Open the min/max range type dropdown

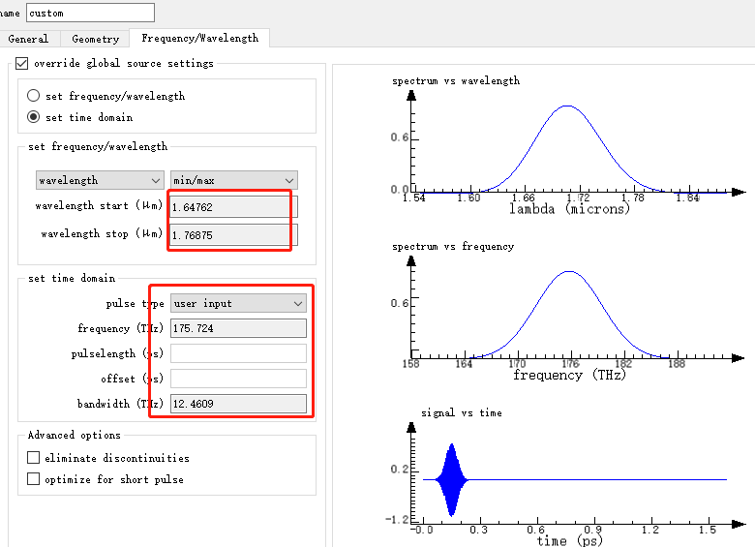233,180
